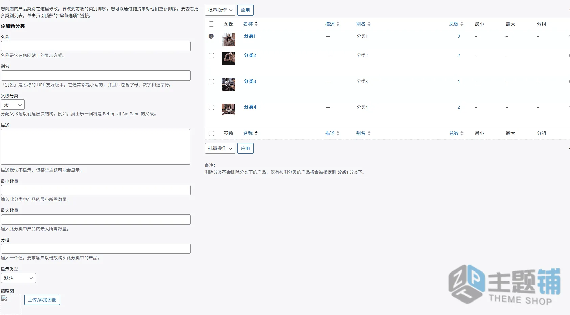Sort by 描述 arrows in the top header

[338, 24]
